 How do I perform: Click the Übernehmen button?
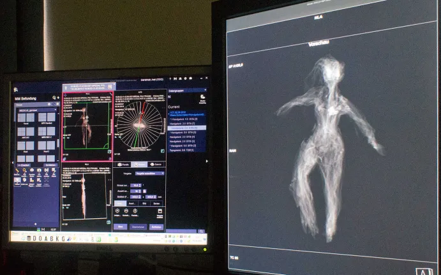[x=138, y=227]
